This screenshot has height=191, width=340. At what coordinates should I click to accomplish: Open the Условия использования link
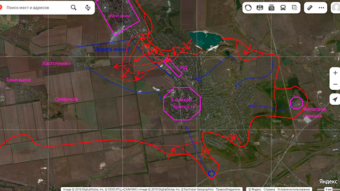coord(290,189)
